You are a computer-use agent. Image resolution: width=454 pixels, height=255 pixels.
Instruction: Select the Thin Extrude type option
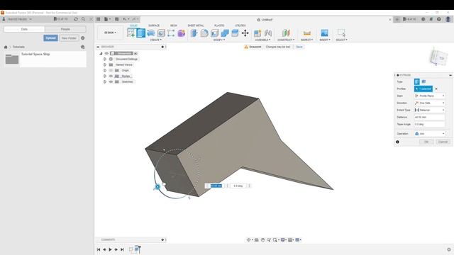(423, 81)
